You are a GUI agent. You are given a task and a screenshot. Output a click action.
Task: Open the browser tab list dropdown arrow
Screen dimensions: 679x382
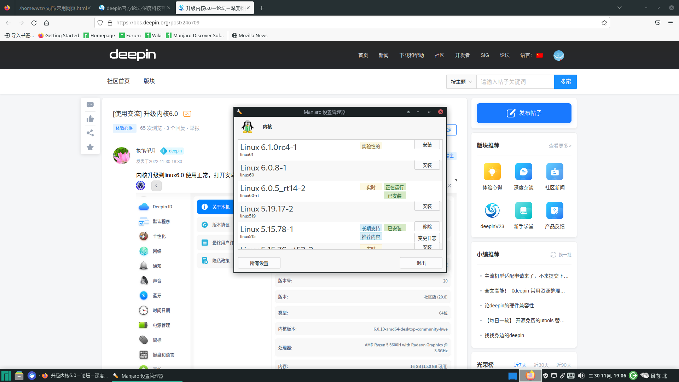click(620, 7)
